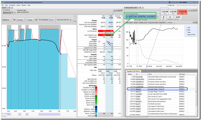Open the Tools menu
Viewport: 201px width, 120px height.
6,5
